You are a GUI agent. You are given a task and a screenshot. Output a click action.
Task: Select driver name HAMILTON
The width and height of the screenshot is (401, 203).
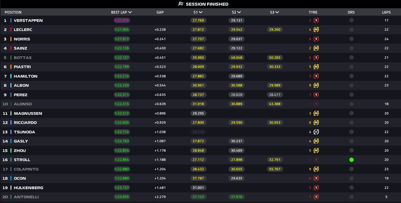tap(26, 76)
